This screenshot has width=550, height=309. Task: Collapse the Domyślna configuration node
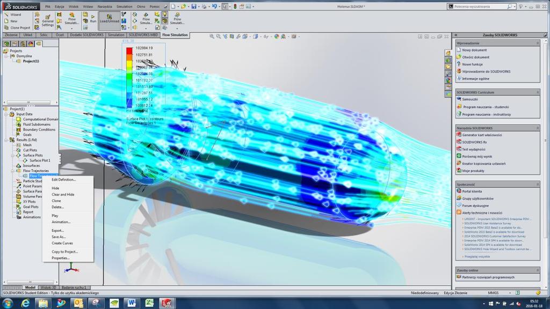(6, 56)
